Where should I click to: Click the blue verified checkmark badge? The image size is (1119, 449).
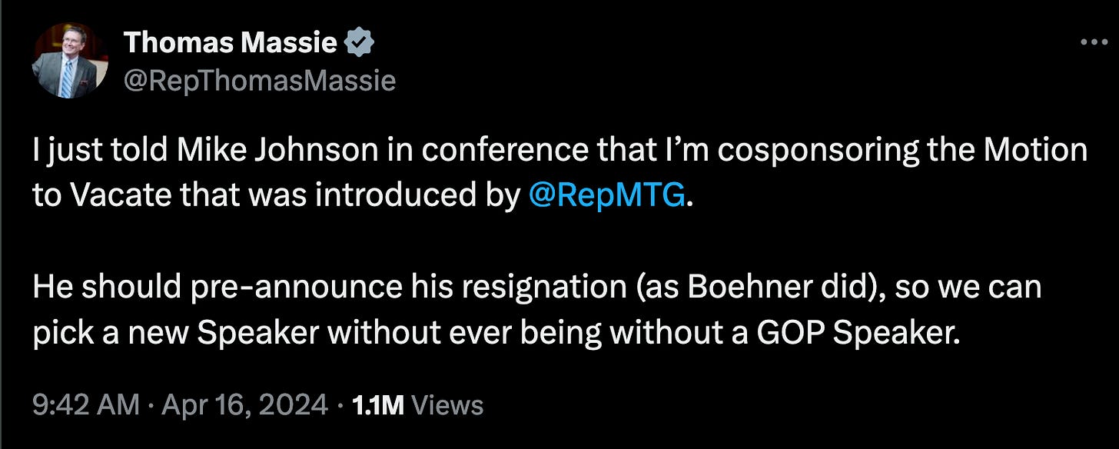pyautogui.click(x=359, y=43)
